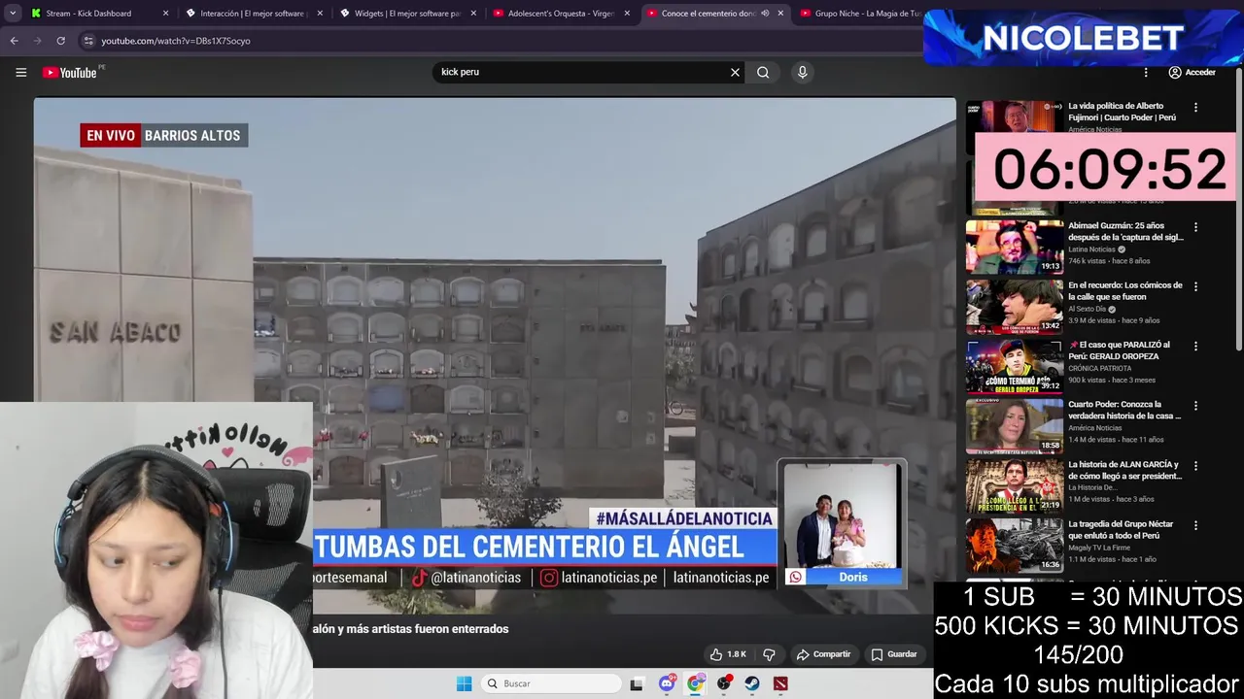1244x699 pixels.
Task: Switch to the Interacción software tab
Action: [254, 14]
